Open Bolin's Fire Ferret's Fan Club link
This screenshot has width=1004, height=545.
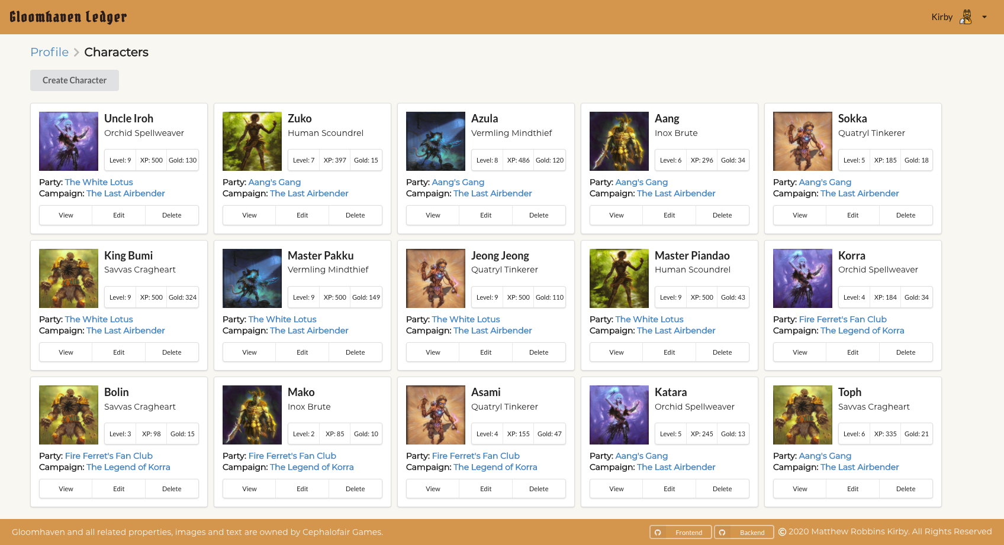pos(109,456)
